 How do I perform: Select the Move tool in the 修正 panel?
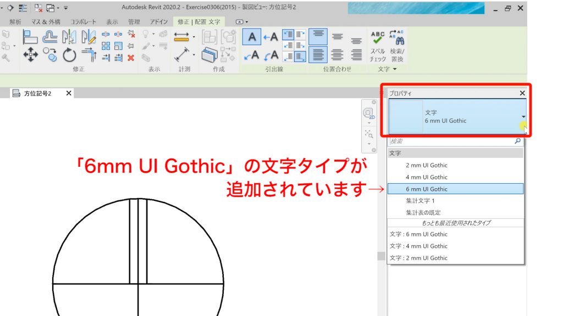30,55
